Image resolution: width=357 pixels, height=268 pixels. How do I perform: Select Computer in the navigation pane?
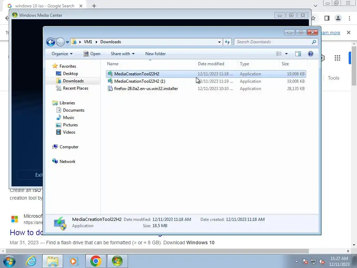click(x=69, y=147)
